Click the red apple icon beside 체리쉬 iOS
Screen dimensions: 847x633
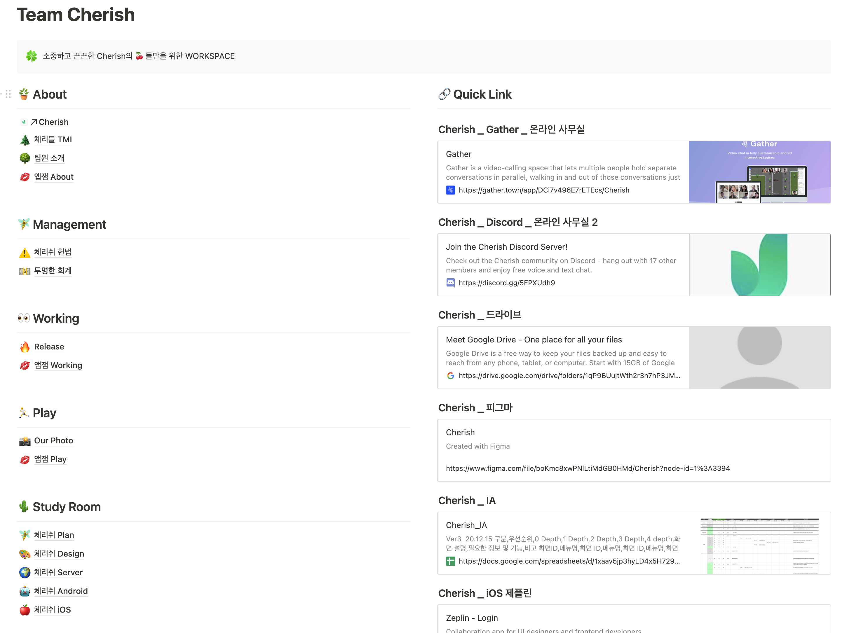[x=25, y=610]
